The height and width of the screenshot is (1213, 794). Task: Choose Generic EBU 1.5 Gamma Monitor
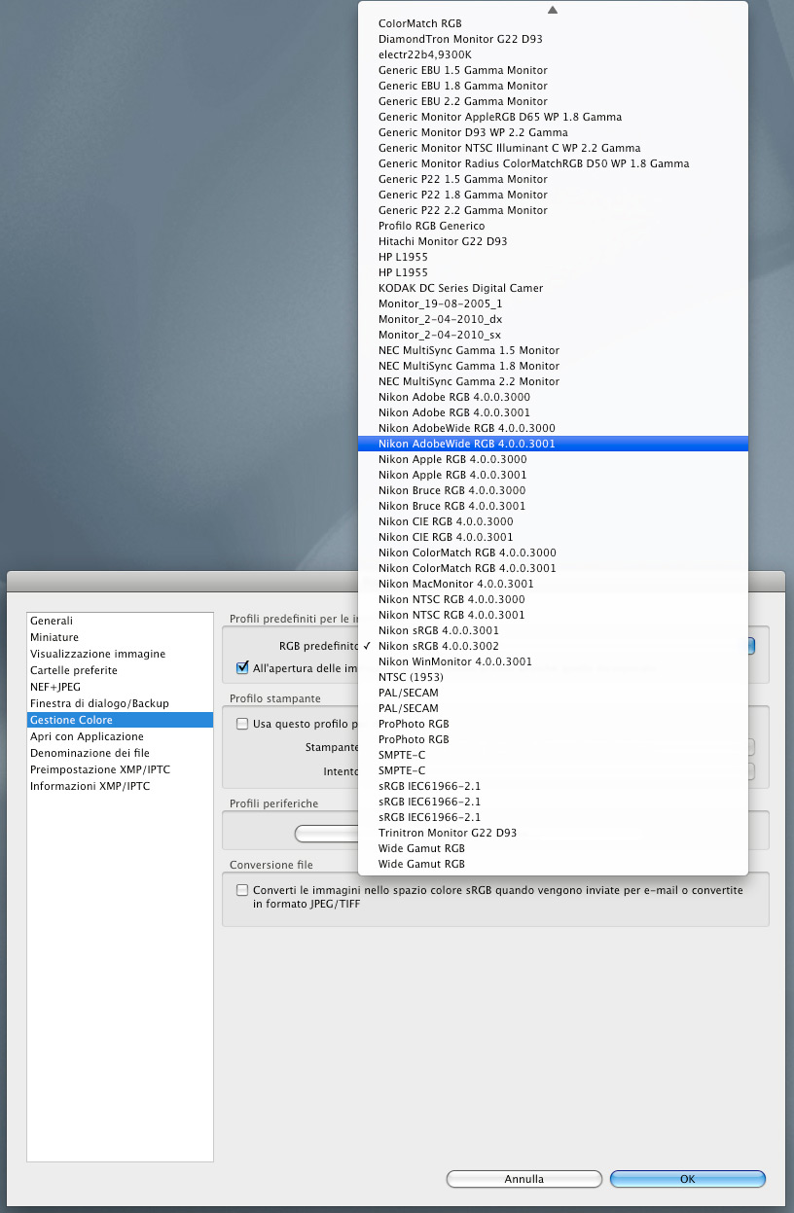[x=553, y=70]
